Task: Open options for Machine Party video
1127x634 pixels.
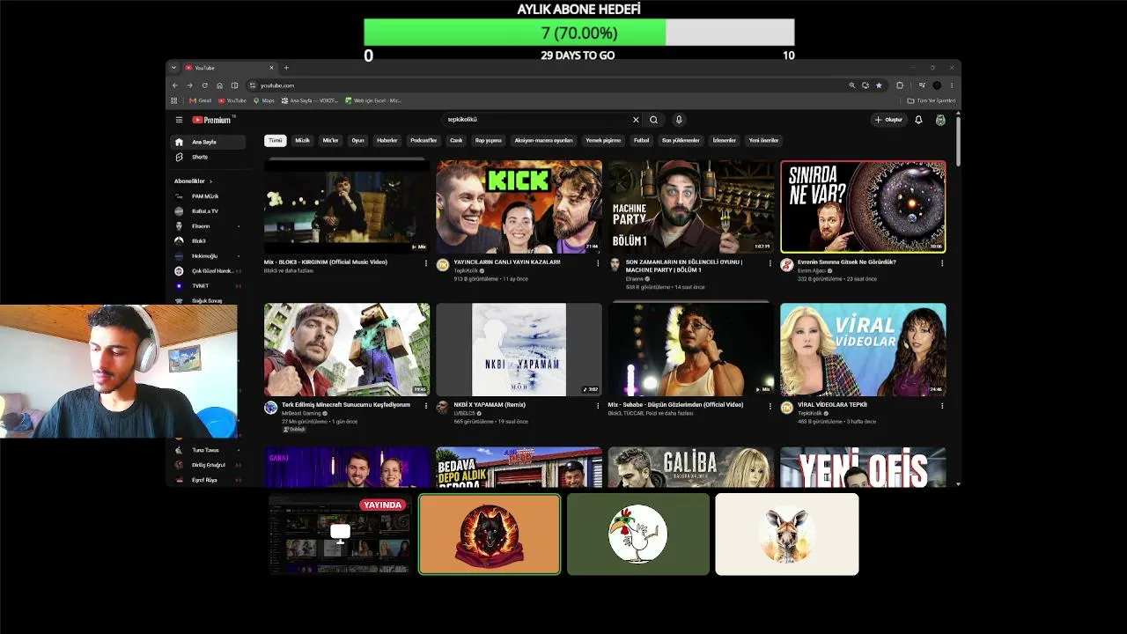Action: (x=770, y=262)
